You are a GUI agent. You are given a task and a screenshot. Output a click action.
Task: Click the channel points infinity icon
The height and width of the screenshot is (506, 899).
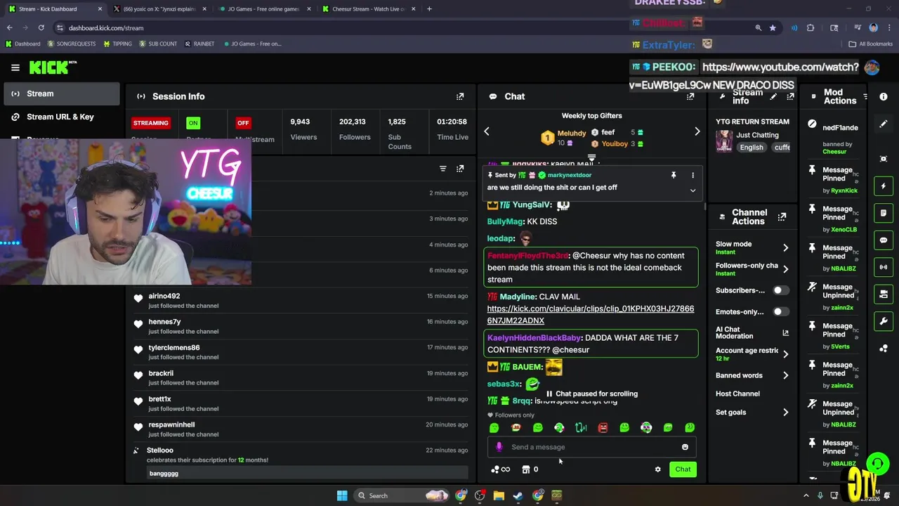click(500, 469)
